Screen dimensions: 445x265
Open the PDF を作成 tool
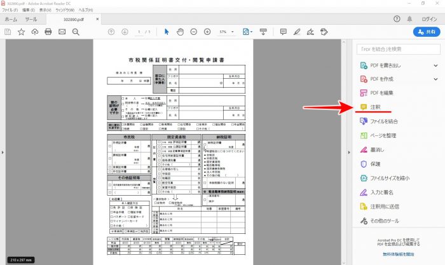[381, 79]
